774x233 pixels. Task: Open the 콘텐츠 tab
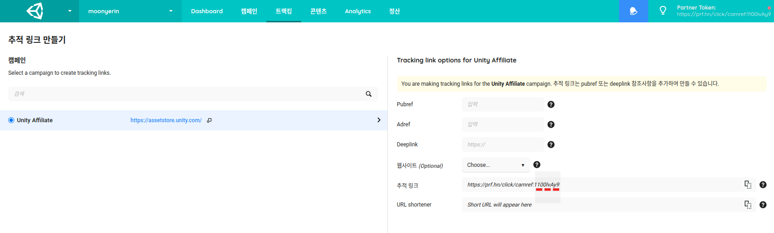318,11
